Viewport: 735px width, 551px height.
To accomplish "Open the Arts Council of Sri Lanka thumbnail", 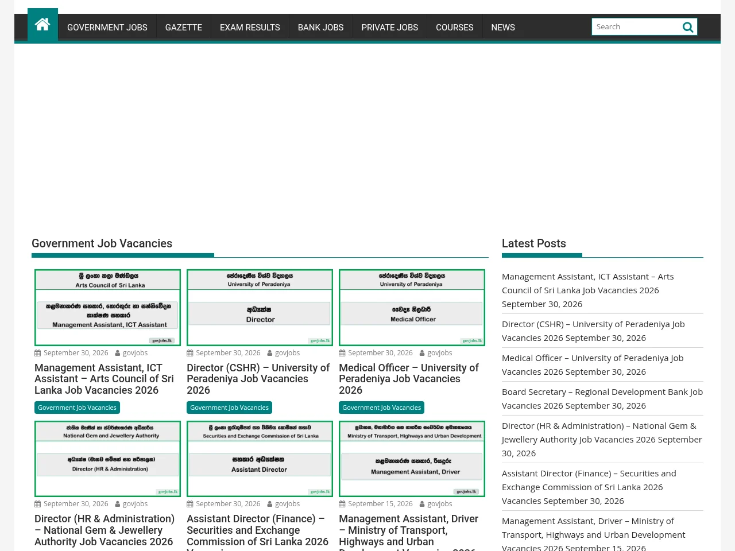I will (x=107, y=308).
